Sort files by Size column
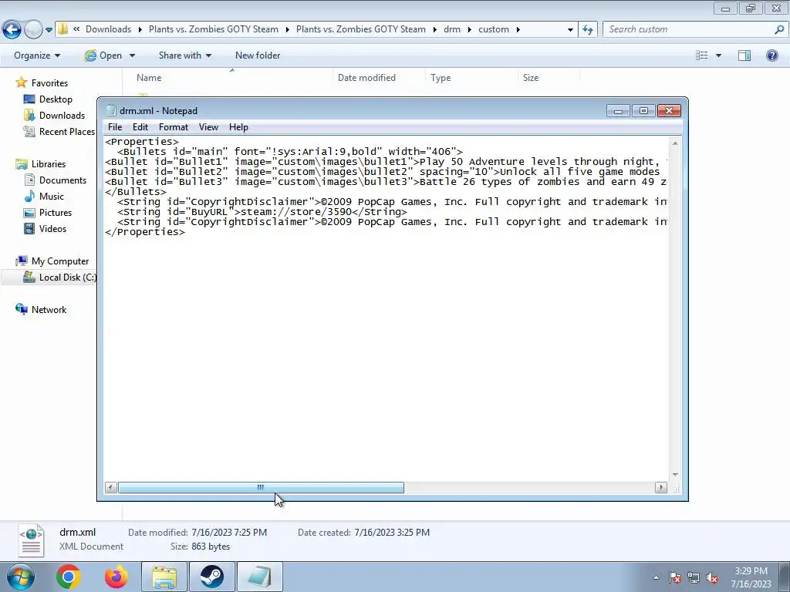Image resolution: width=790 pixels, height=592 pixels. coord(531,78)
